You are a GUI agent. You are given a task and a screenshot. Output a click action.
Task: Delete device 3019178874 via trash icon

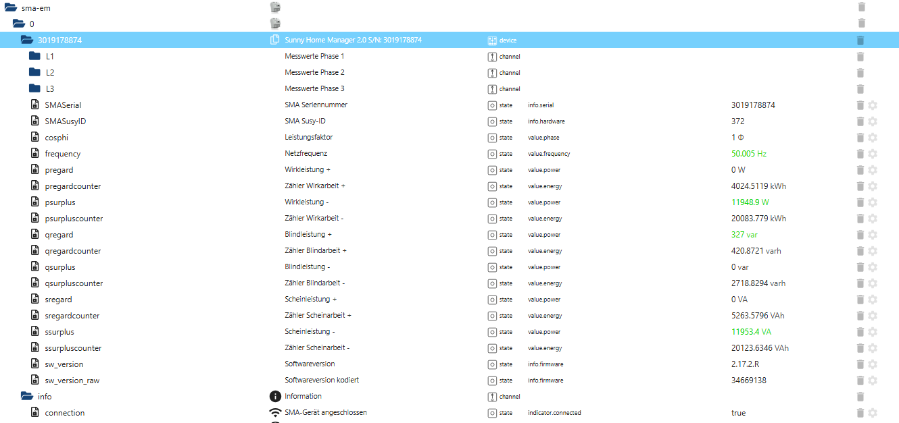[860, 40]
